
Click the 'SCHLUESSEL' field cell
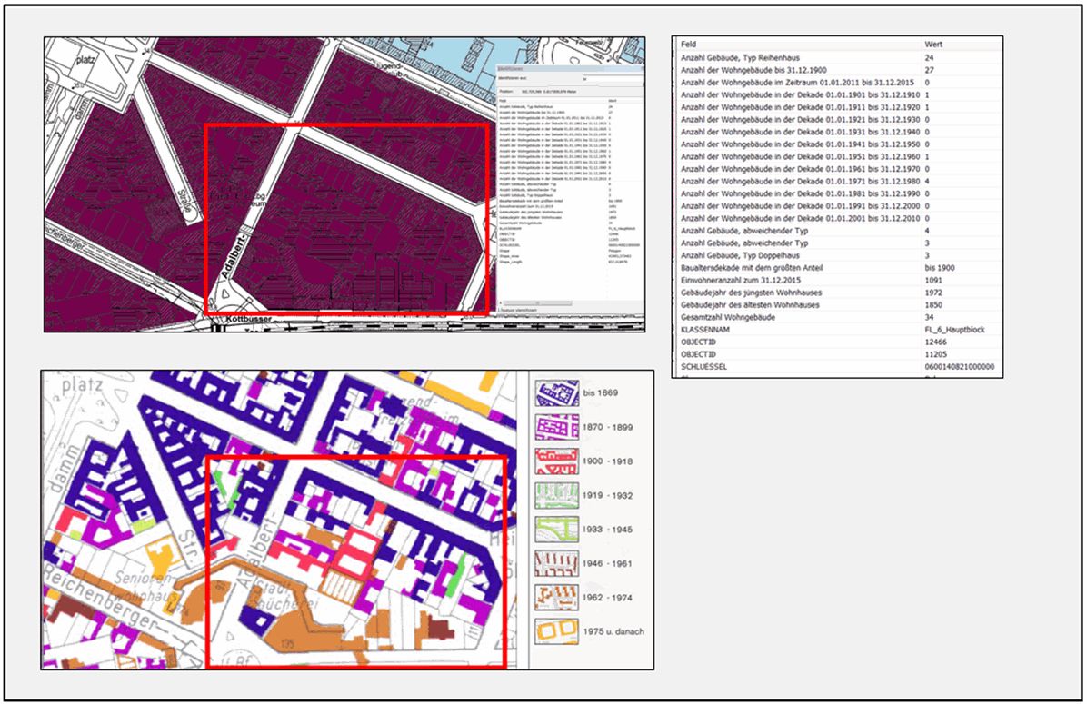(x=703, y=367)
